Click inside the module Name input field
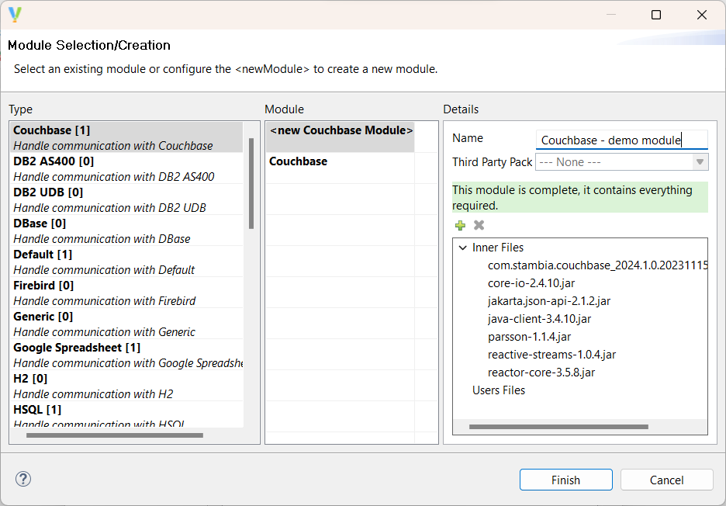 pos(621,137)
